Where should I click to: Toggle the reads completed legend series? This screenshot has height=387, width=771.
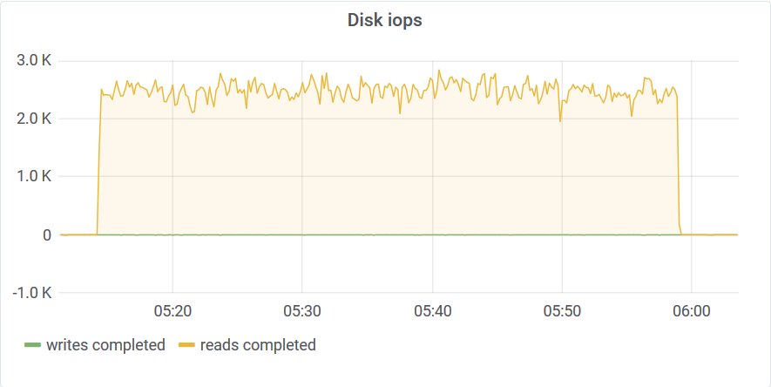pos(258,344)
